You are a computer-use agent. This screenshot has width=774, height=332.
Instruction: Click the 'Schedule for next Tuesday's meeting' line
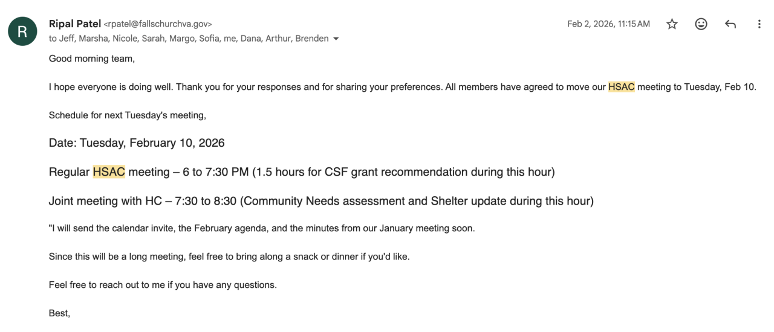[x=128, y=115]
